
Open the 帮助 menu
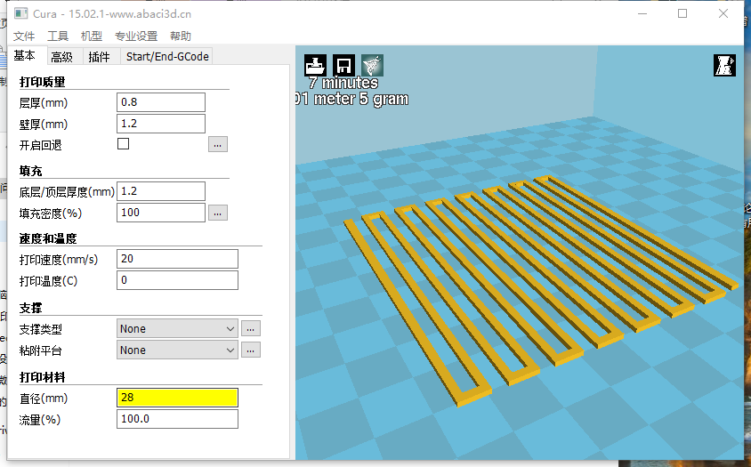[181, 36]
